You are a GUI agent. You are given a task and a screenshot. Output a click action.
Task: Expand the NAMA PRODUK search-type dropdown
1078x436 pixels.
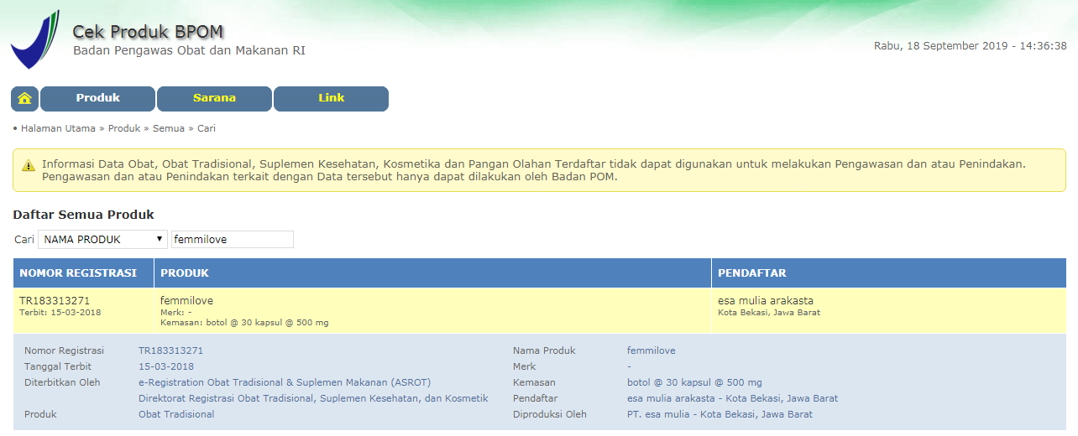coord(102,240)
